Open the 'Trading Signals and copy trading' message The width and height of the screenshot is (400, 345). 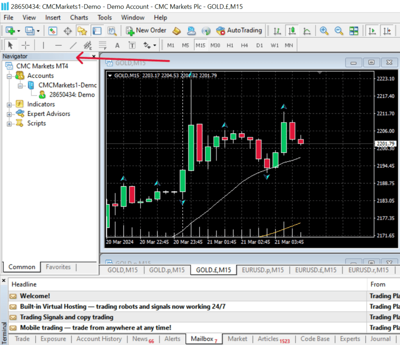pyautogui.click(x=187, y=317)
